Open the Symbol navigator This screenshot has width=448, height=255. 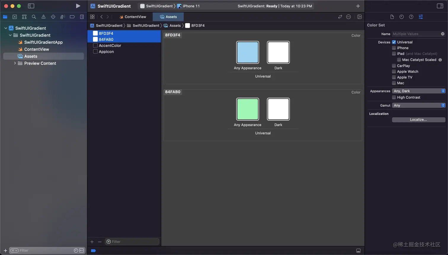coord(24,17)
